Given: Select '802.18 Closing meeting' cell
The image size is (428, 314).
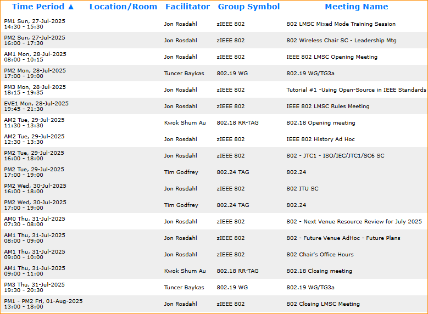Looking at the screenshot, I should pyautogui.click(x=319, y=271).
